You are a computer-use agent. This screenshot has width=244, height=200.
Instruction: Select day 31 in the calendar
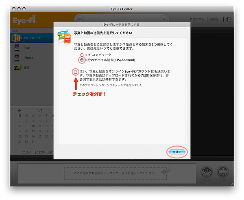[33, 142]
